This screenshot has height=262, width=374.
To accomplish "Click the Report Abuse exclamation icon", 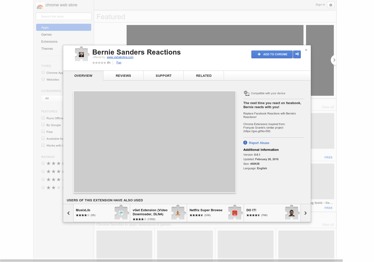I will (245, 143).
